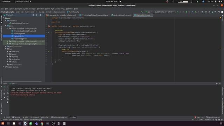Select FireMissilesDialogFragment in project tree
This screenshot has height=126, width=224.
pos(24,31)
